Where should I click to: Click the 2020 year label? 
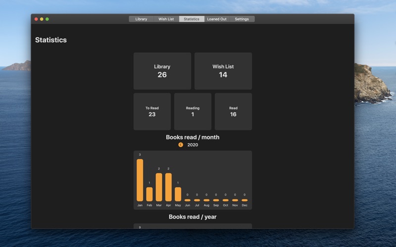(193, 145)
